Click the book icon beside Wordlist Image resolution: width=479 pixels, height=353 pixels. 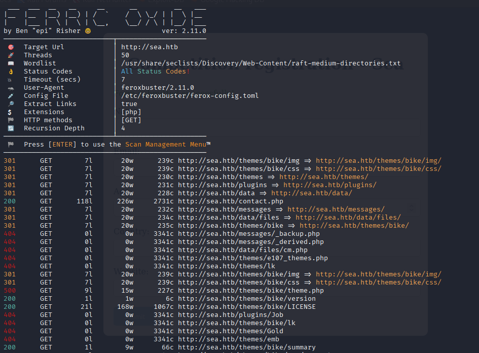coord(11,63)
